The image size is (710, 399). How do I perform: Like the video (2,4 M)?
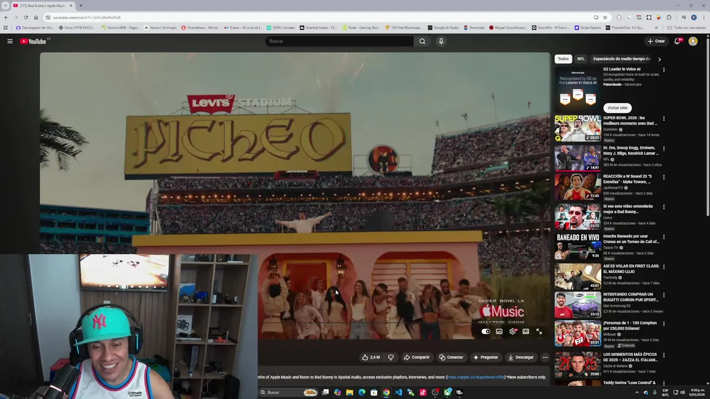[371, 357]
